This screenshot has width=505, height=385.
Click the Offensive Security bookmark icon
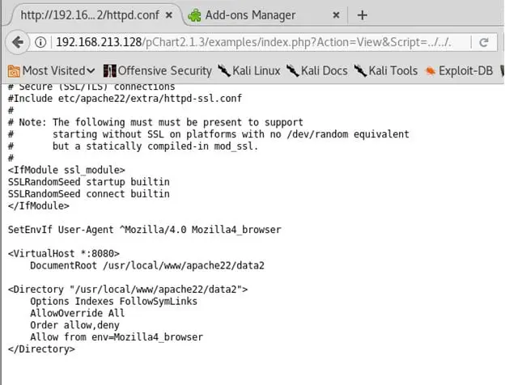click(108, 70)
